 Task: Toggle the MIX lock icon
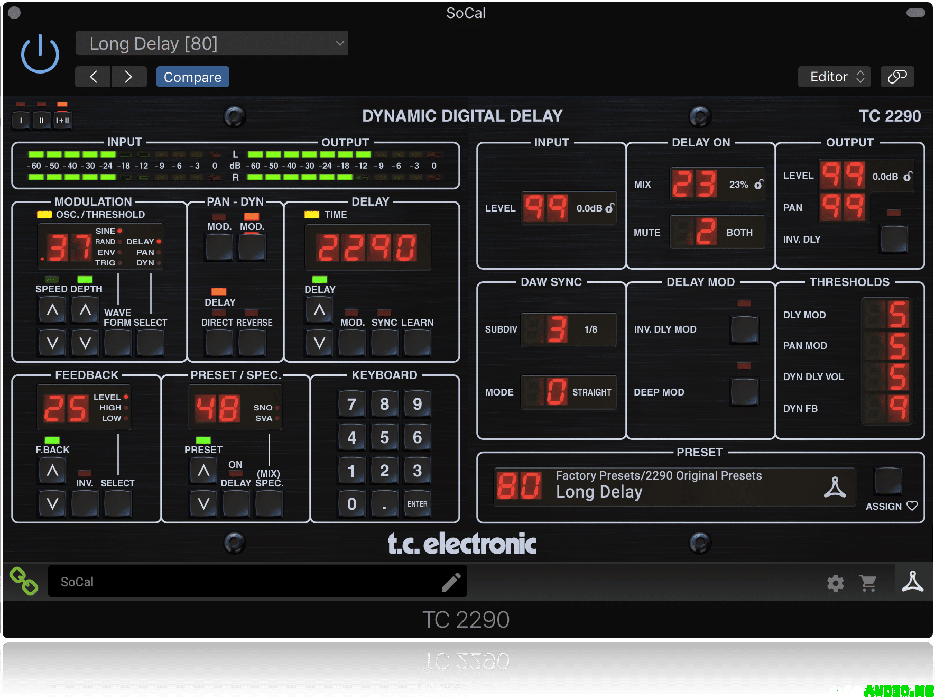(758, 184)
